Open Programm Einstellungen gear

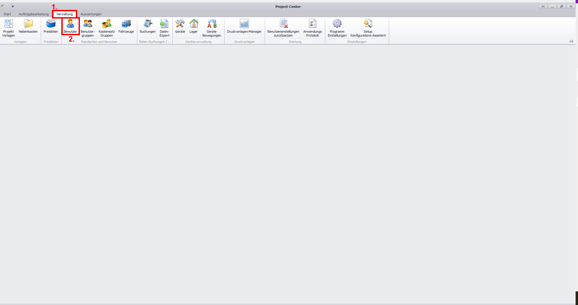(x=337, y=28)
